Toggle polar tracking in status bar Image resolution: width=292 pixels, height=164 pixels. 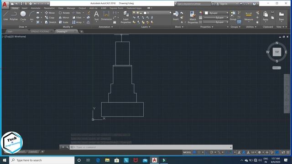(211, 152)
